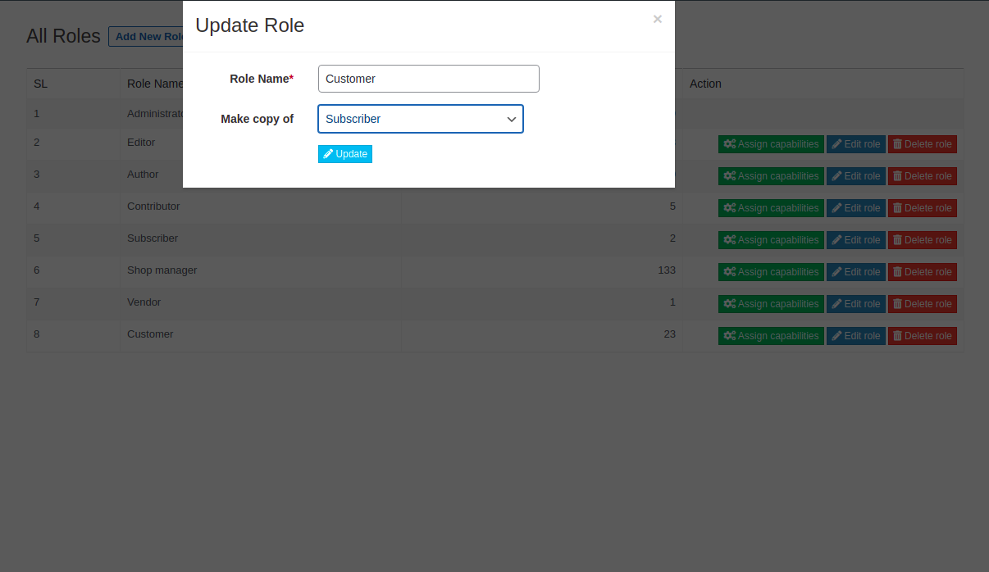Click the All Roles heading
The image size is (989, 572).
tap(63, 36)
